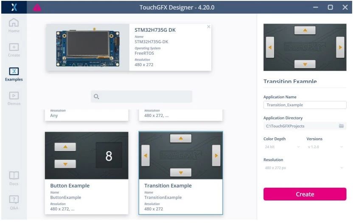Close the TouchGFX Designer window
This screenshot has height=223, width=353.
click(345, 7)
